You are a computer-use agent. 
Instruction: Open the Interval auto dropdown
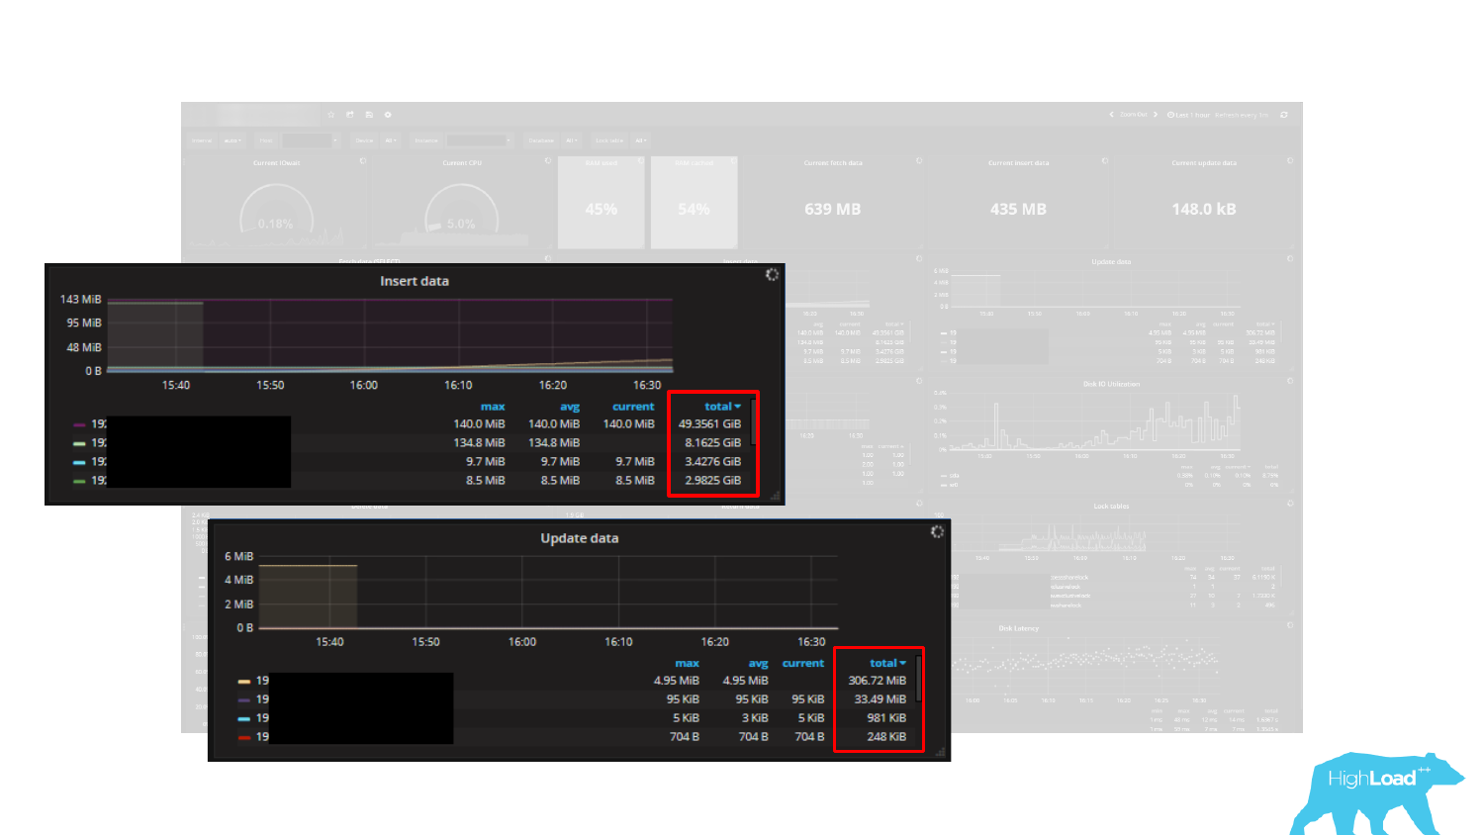(232, 140)
